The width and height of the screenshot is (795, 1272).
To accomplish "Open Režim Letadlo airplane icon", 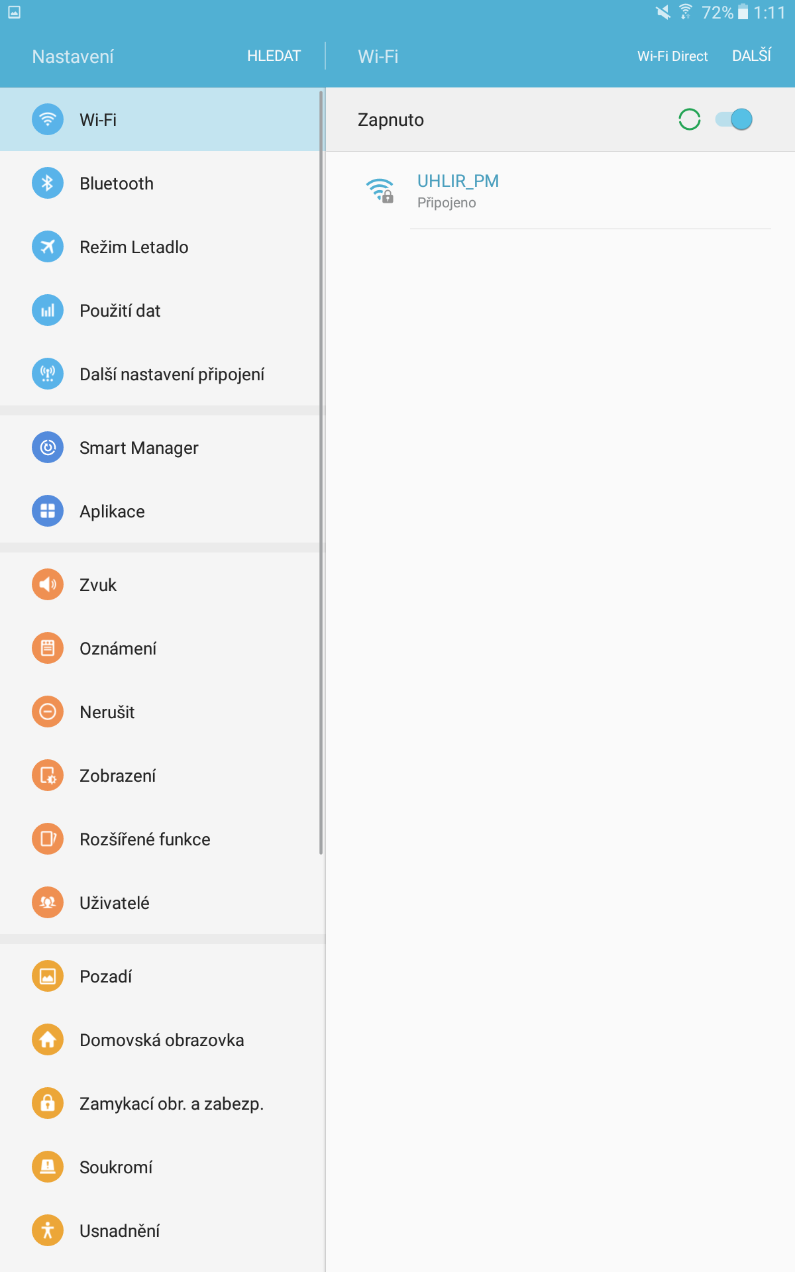I will click(48, 246).
